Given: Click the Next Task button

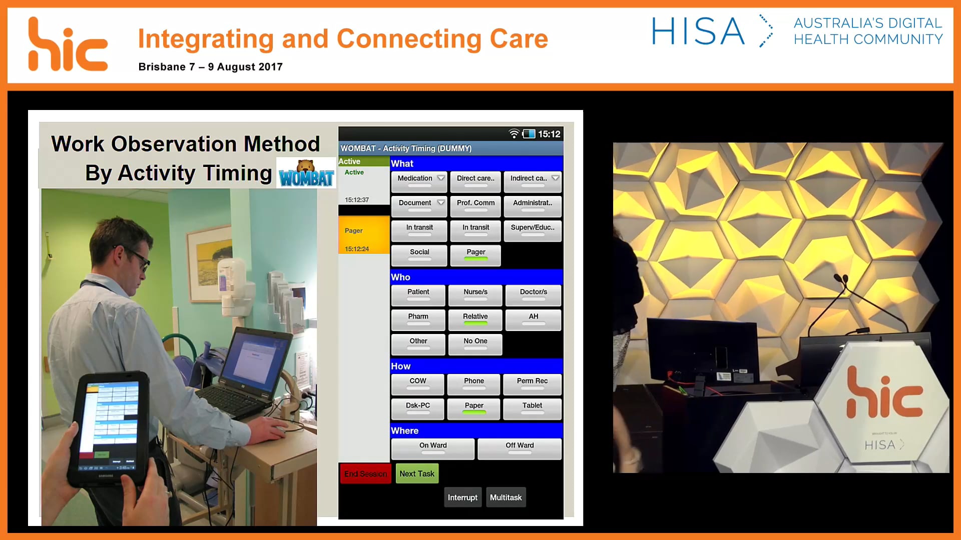Looking at the screenshot, I should coord(417,473).
